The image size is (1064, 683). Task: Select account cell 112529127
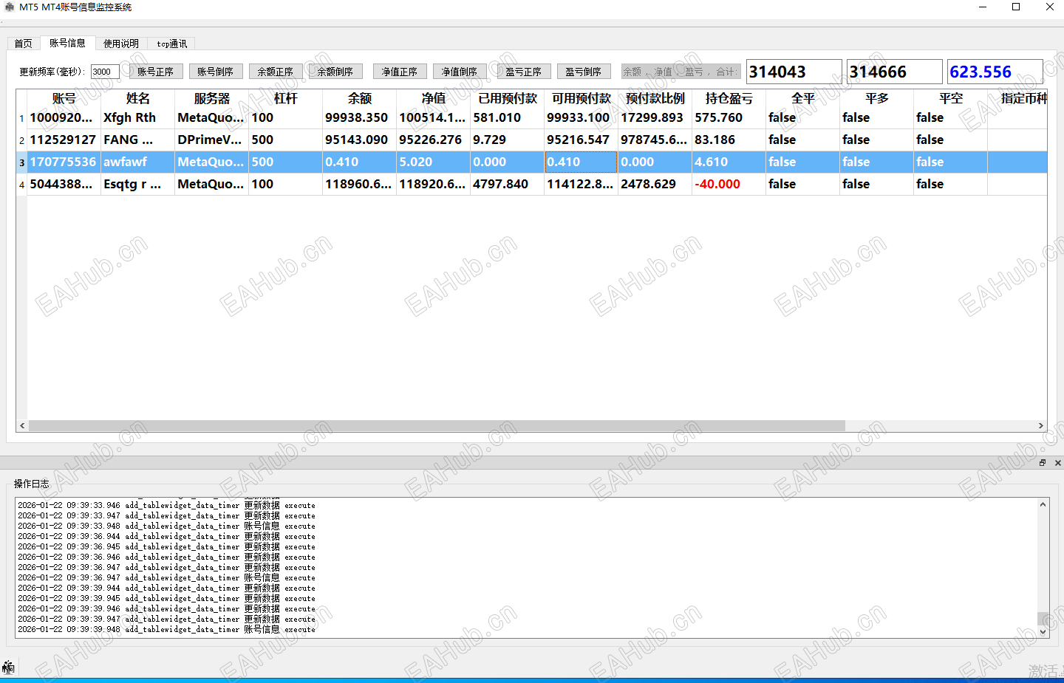[x=64, y=140]
